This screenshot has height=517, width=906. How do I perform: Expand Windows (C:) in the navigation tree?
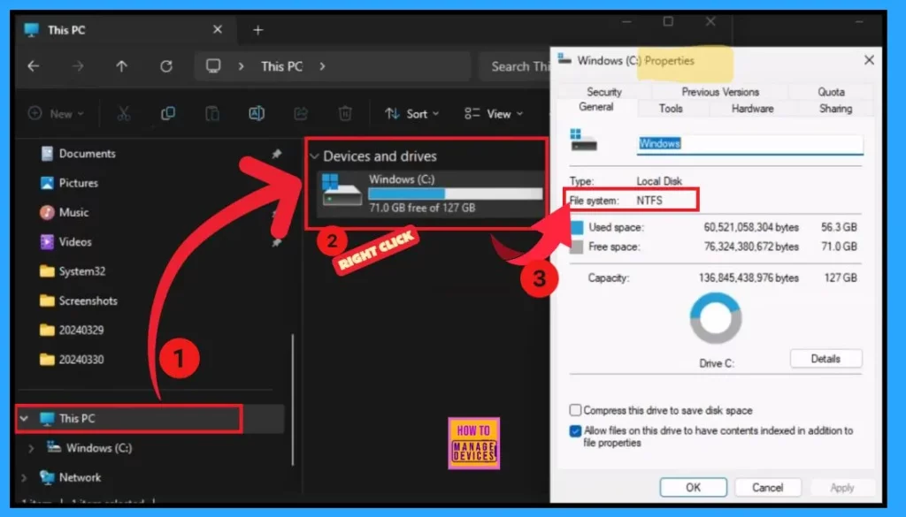[x=31, y=448]
